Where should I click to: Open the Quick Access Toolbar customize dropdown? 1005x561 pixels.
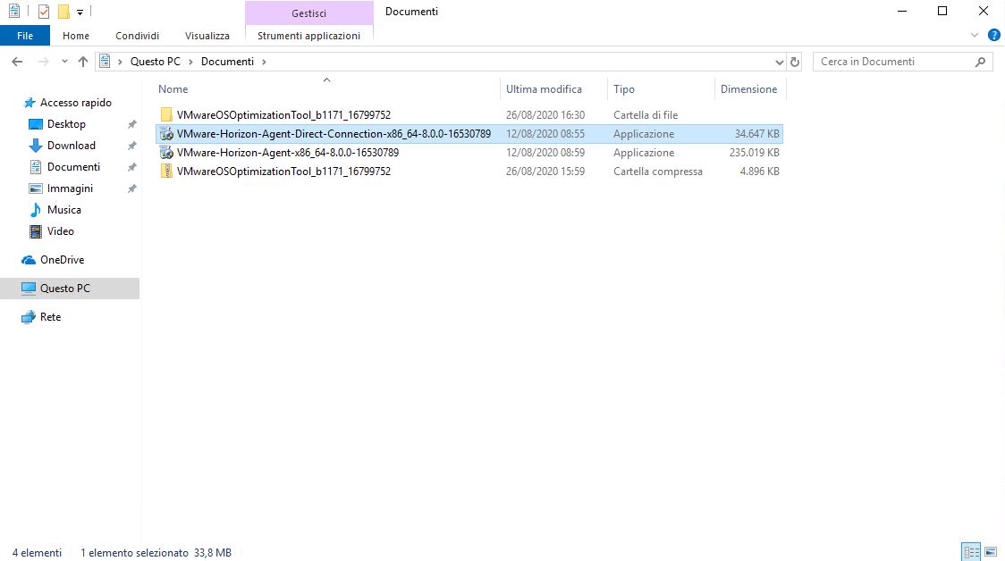click(x=80, y=13)
